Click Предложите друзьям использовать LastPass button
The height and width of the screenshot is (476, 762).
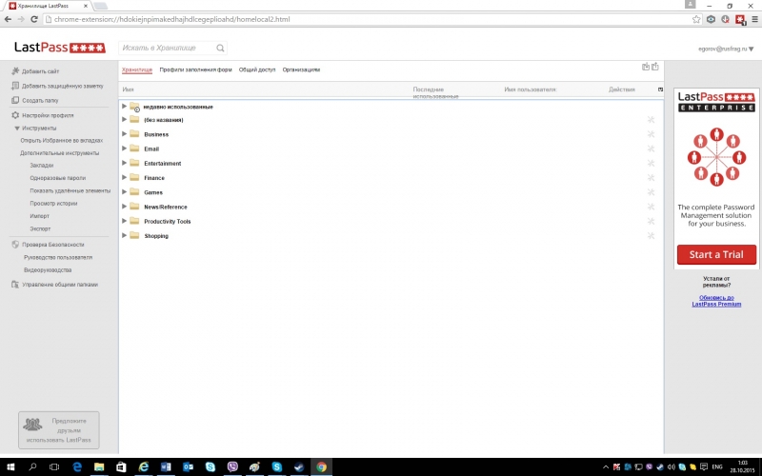(x=59, y=430)
